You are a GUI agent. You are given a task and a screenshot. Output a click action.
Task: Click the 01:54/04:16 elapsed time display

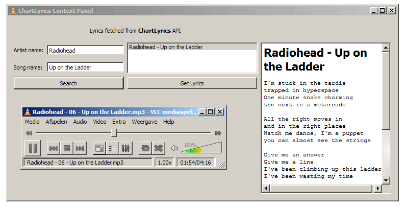pos(195,163)
